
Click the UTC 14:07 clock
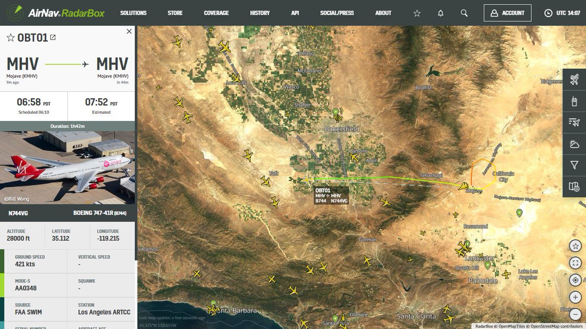click(562, 13)
